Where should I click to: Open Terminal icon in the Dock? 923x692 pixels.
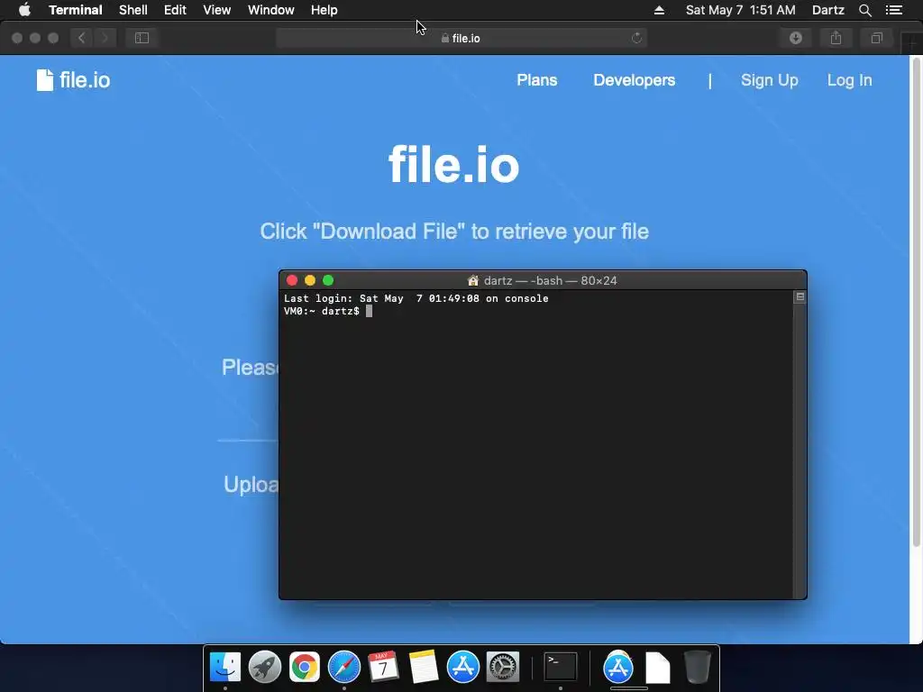pos(560,667)
